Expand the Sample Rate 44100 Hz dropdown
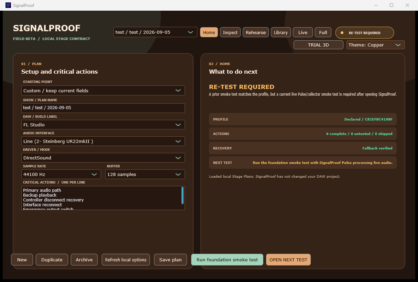Viewport: 418px width, 282px height. click(x=61, y=174)
